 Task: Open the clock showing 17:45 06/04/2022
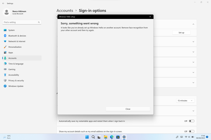tap(200, 137)
